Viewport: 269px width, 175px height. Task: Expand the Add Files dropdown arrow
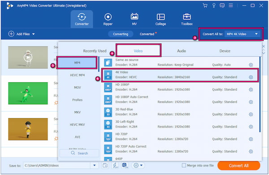(34, 34)
